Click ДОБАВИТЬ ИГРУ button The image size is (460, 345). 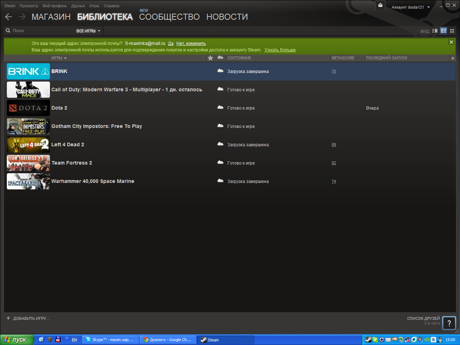click(x=28, y=318)
